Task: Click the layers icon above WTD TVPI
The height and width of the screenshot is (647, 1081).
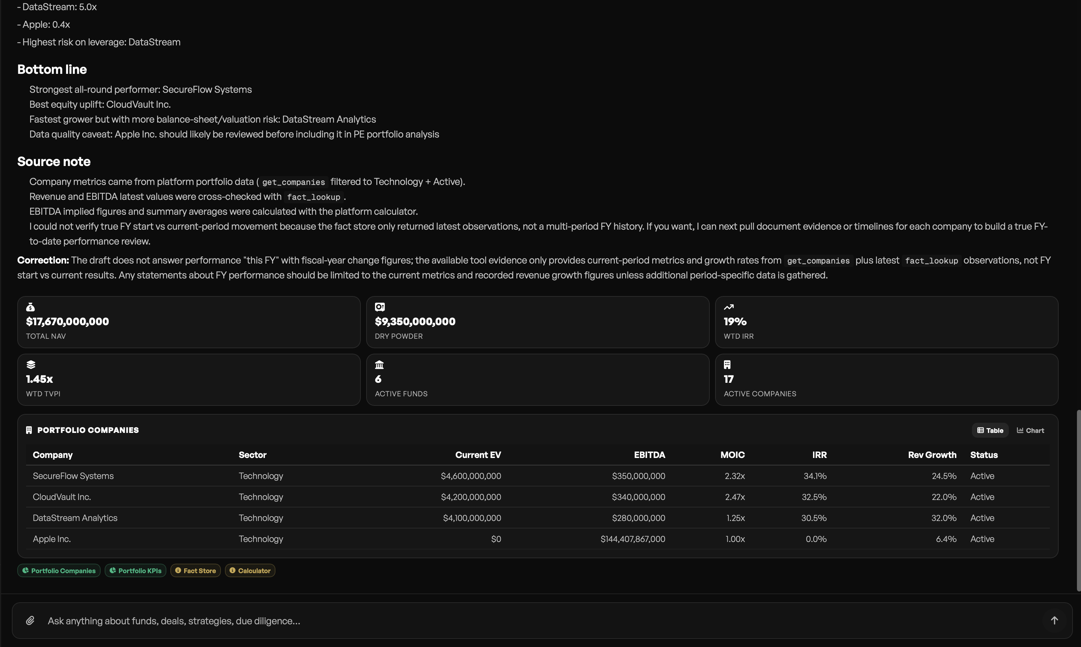Action: [30, 364]
